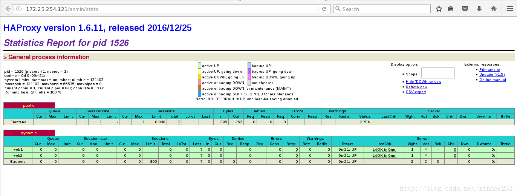
Task: Open the Updates (v1.5) link
Action: coord(492,75)
